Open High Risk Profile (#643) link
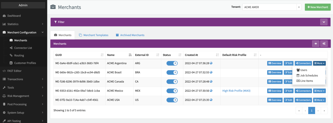The height and width of the screenshot is (123, 333). [236, 91]
